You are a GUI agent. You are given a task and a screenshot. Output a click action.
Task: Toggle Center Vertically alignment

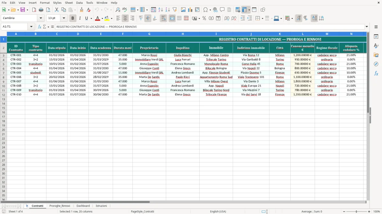click(x=148, y=18)
